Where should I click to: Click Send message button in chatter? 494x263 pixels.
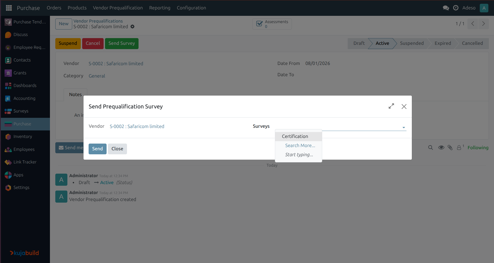pyautogui.click(x=70, y=148)
